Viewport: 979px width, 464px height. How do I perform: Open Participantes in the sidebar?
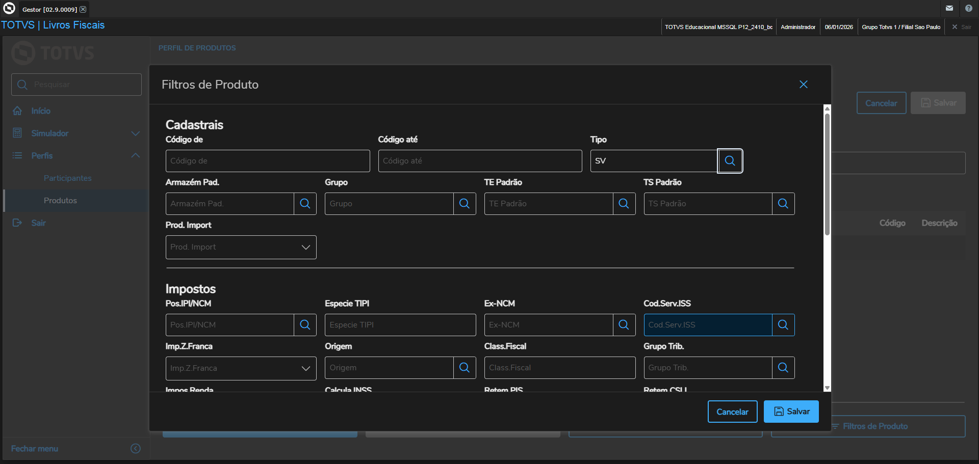click(68, 178)
